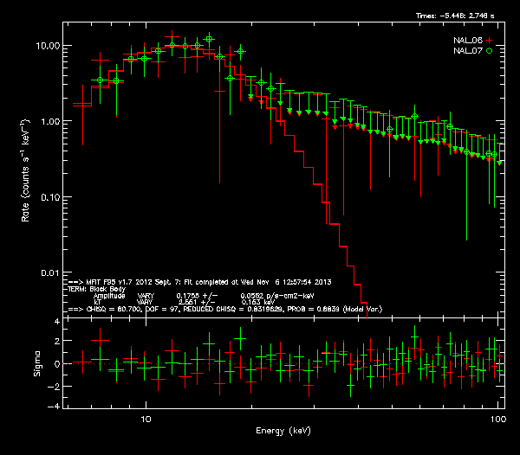
Task: Click the 1.00 tick label on rate axis
Action: point(49,121)
